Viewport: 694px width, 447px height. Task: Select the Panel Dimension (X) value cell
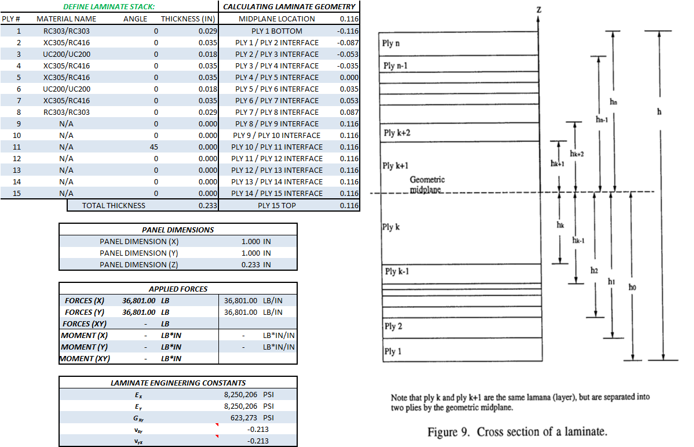coord(256,241)
